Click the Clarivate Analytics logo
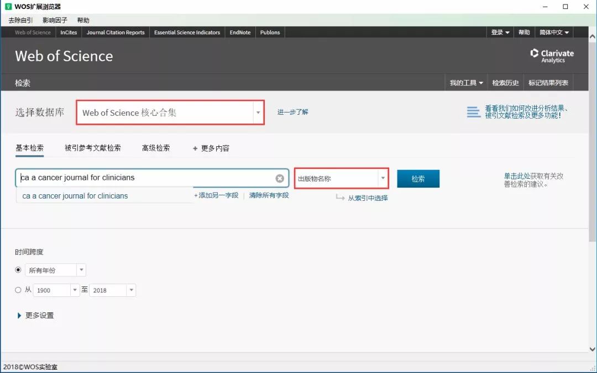This screenshot has height=373, width=597. tap(551, 56)
